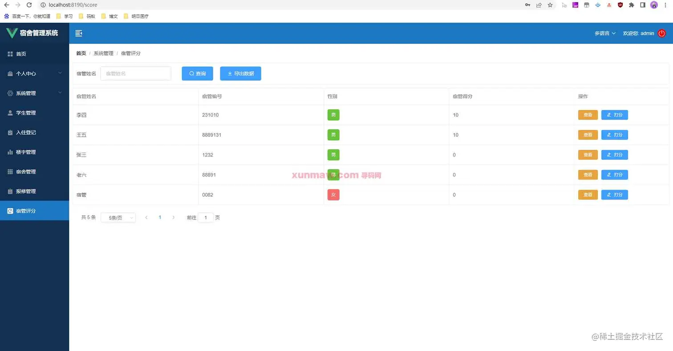Open the 5条/页 page size dropdown

click(x=118, y=218)
